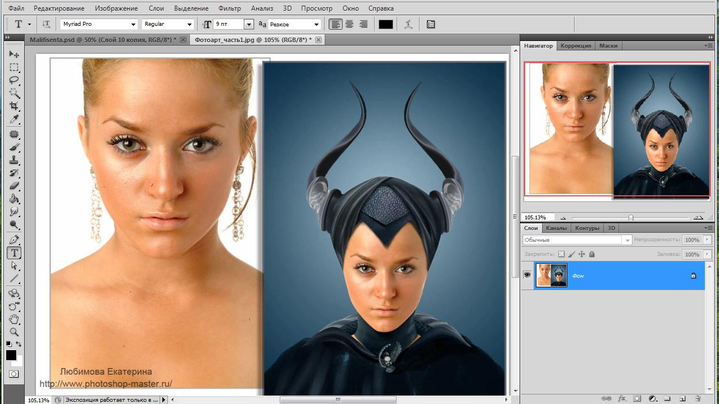Open the Фильтр menu
Viewport: 719px width, 404px height.
[x=229, y=8]
